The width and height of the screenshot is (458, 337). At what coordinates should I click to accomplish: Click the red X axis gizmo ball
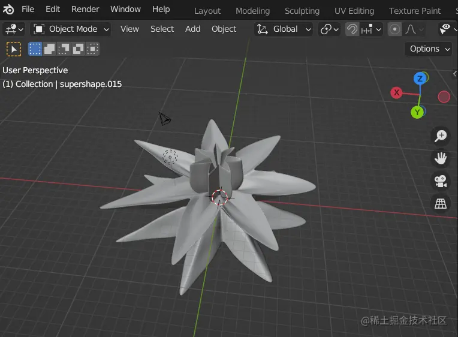[x=396, y=93]
